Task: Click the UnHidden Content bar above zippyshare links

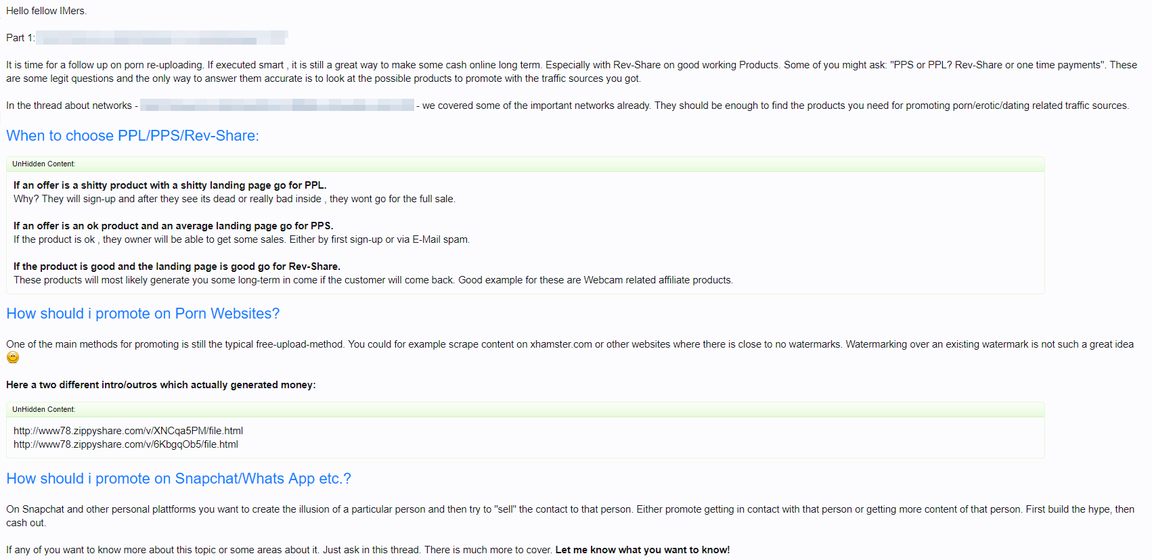Action: [x=525, y=409]
